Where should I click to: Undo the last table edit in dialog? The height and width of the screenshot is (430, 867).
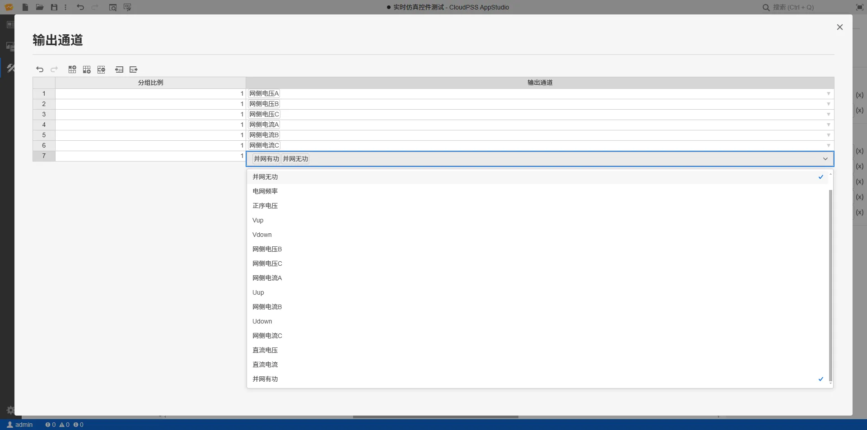40,69
